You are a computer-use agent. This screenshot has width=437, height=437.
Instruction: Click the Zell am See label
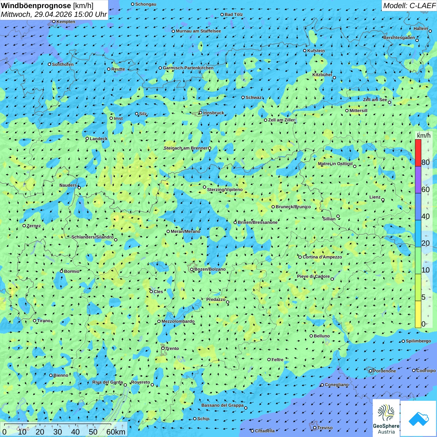click(x=375, y=100)
